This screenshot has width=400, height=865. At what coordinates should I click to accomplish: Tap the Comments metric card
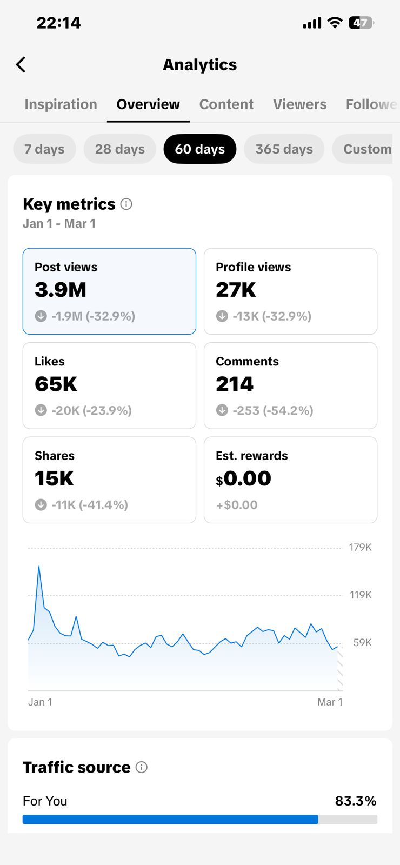[x=290, y=385]
